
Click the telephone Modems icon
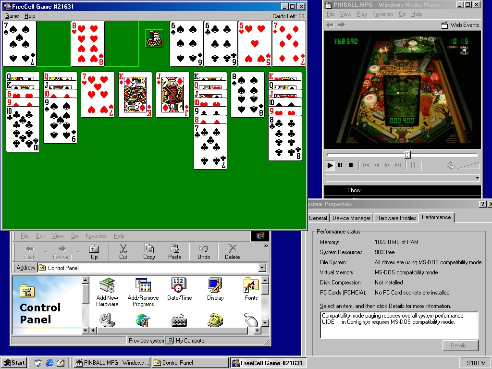click(215, 320)
